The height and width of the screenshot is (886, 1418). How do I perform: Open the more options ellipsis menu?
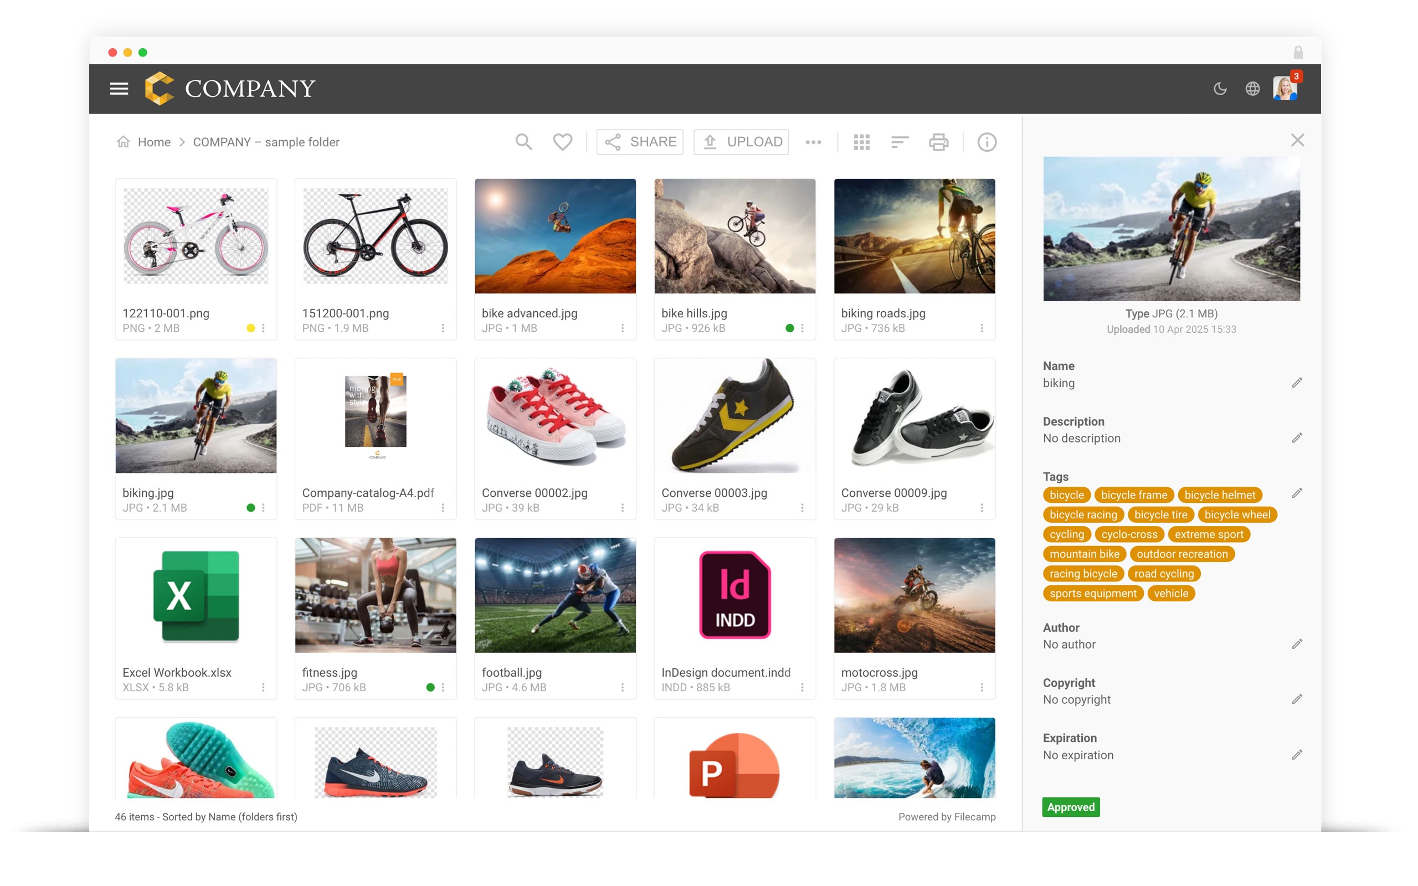tap(813, 142)
